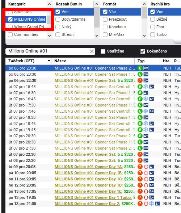Click orange 7 icon in st 08 pro 22:30 row

[x=140, y=160]
